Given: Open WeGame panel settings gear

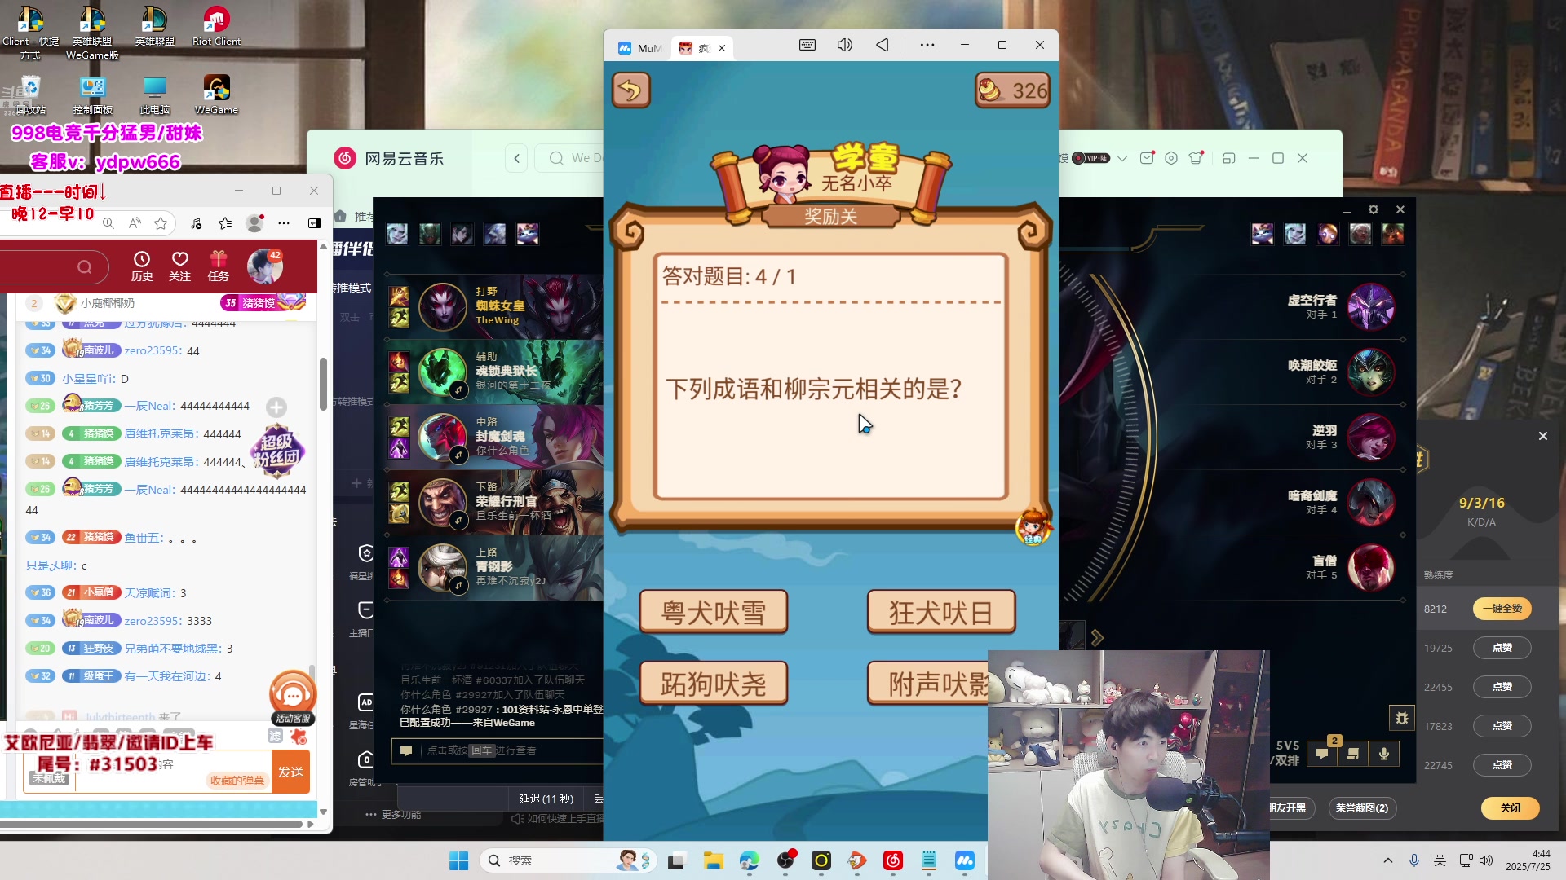Looking at the screenshot, I should coord(1374,209).
